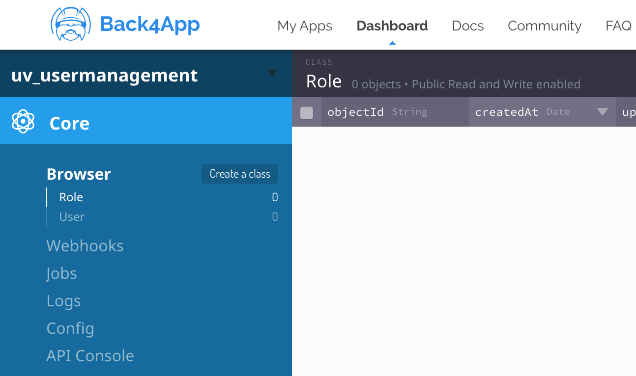Switch to the Dashboard tab

(392, 26)
